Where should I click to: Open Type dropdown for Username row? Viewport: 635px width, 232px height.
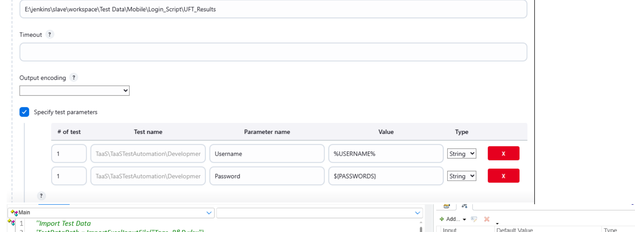pos(461,154)
